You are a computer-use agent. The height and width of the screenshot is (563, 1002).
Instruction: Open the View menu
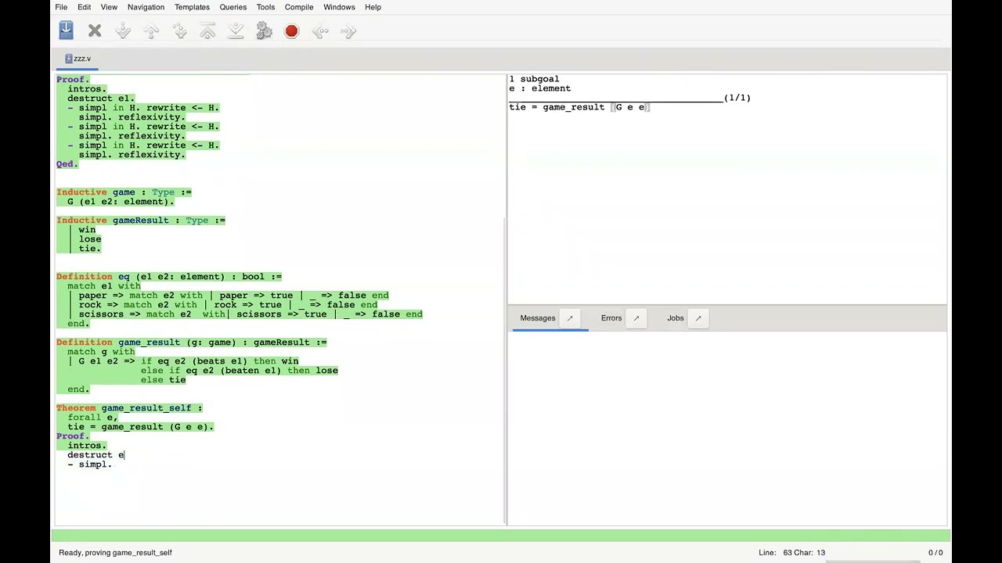pos(109,7)
